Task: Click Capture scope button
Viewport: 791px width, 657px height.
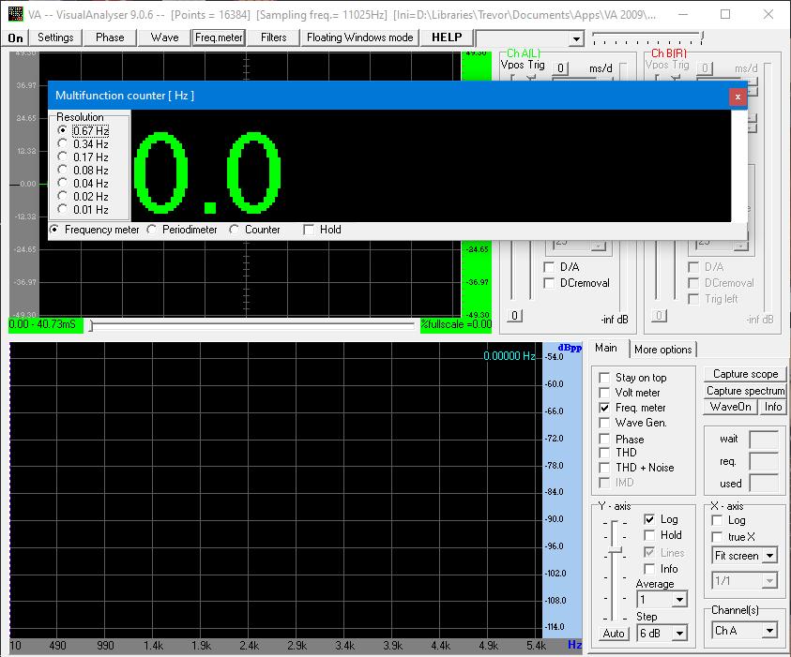Action: pos(745,374)
